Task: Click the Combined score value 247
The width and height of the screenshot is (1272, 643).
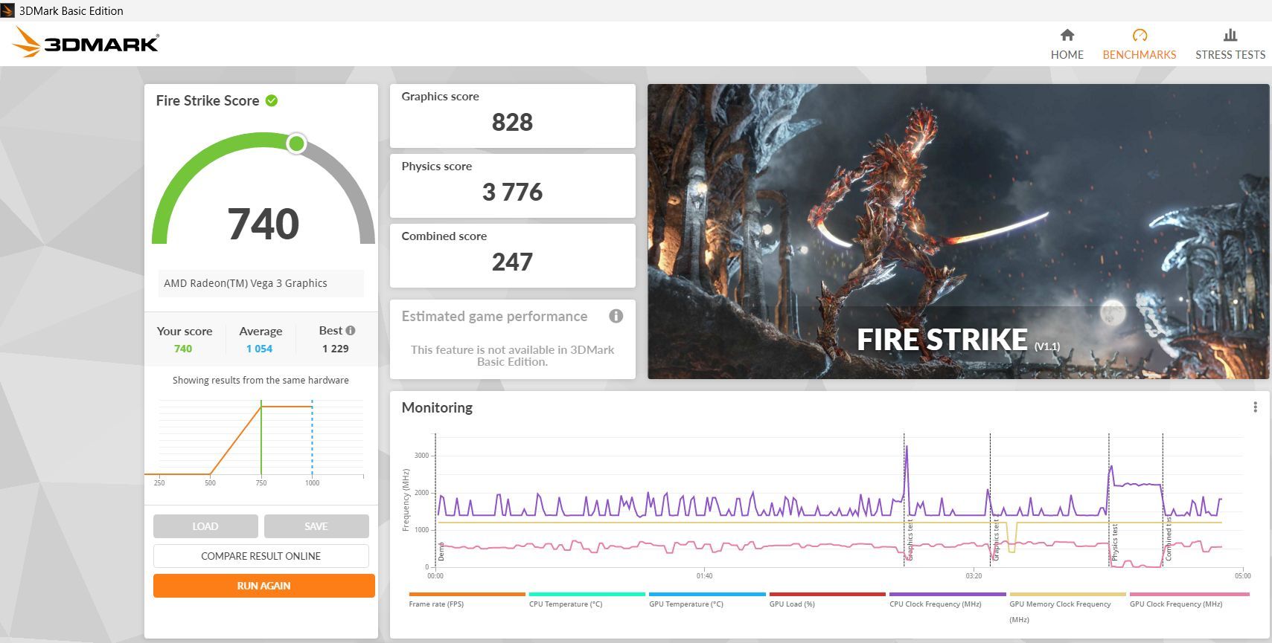Action: 512,262
